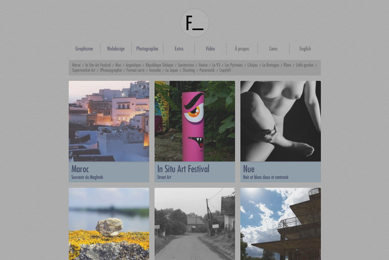Click the F_ circular logo

(195, 23)
